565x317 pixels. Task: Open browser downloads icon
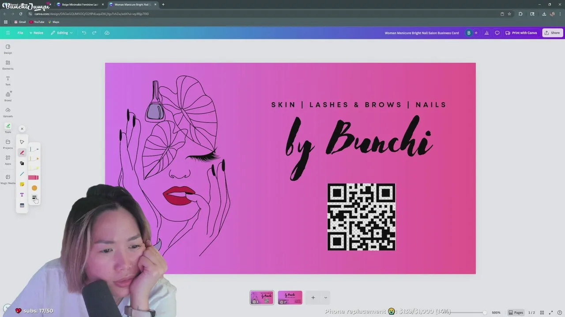[544, 14]
